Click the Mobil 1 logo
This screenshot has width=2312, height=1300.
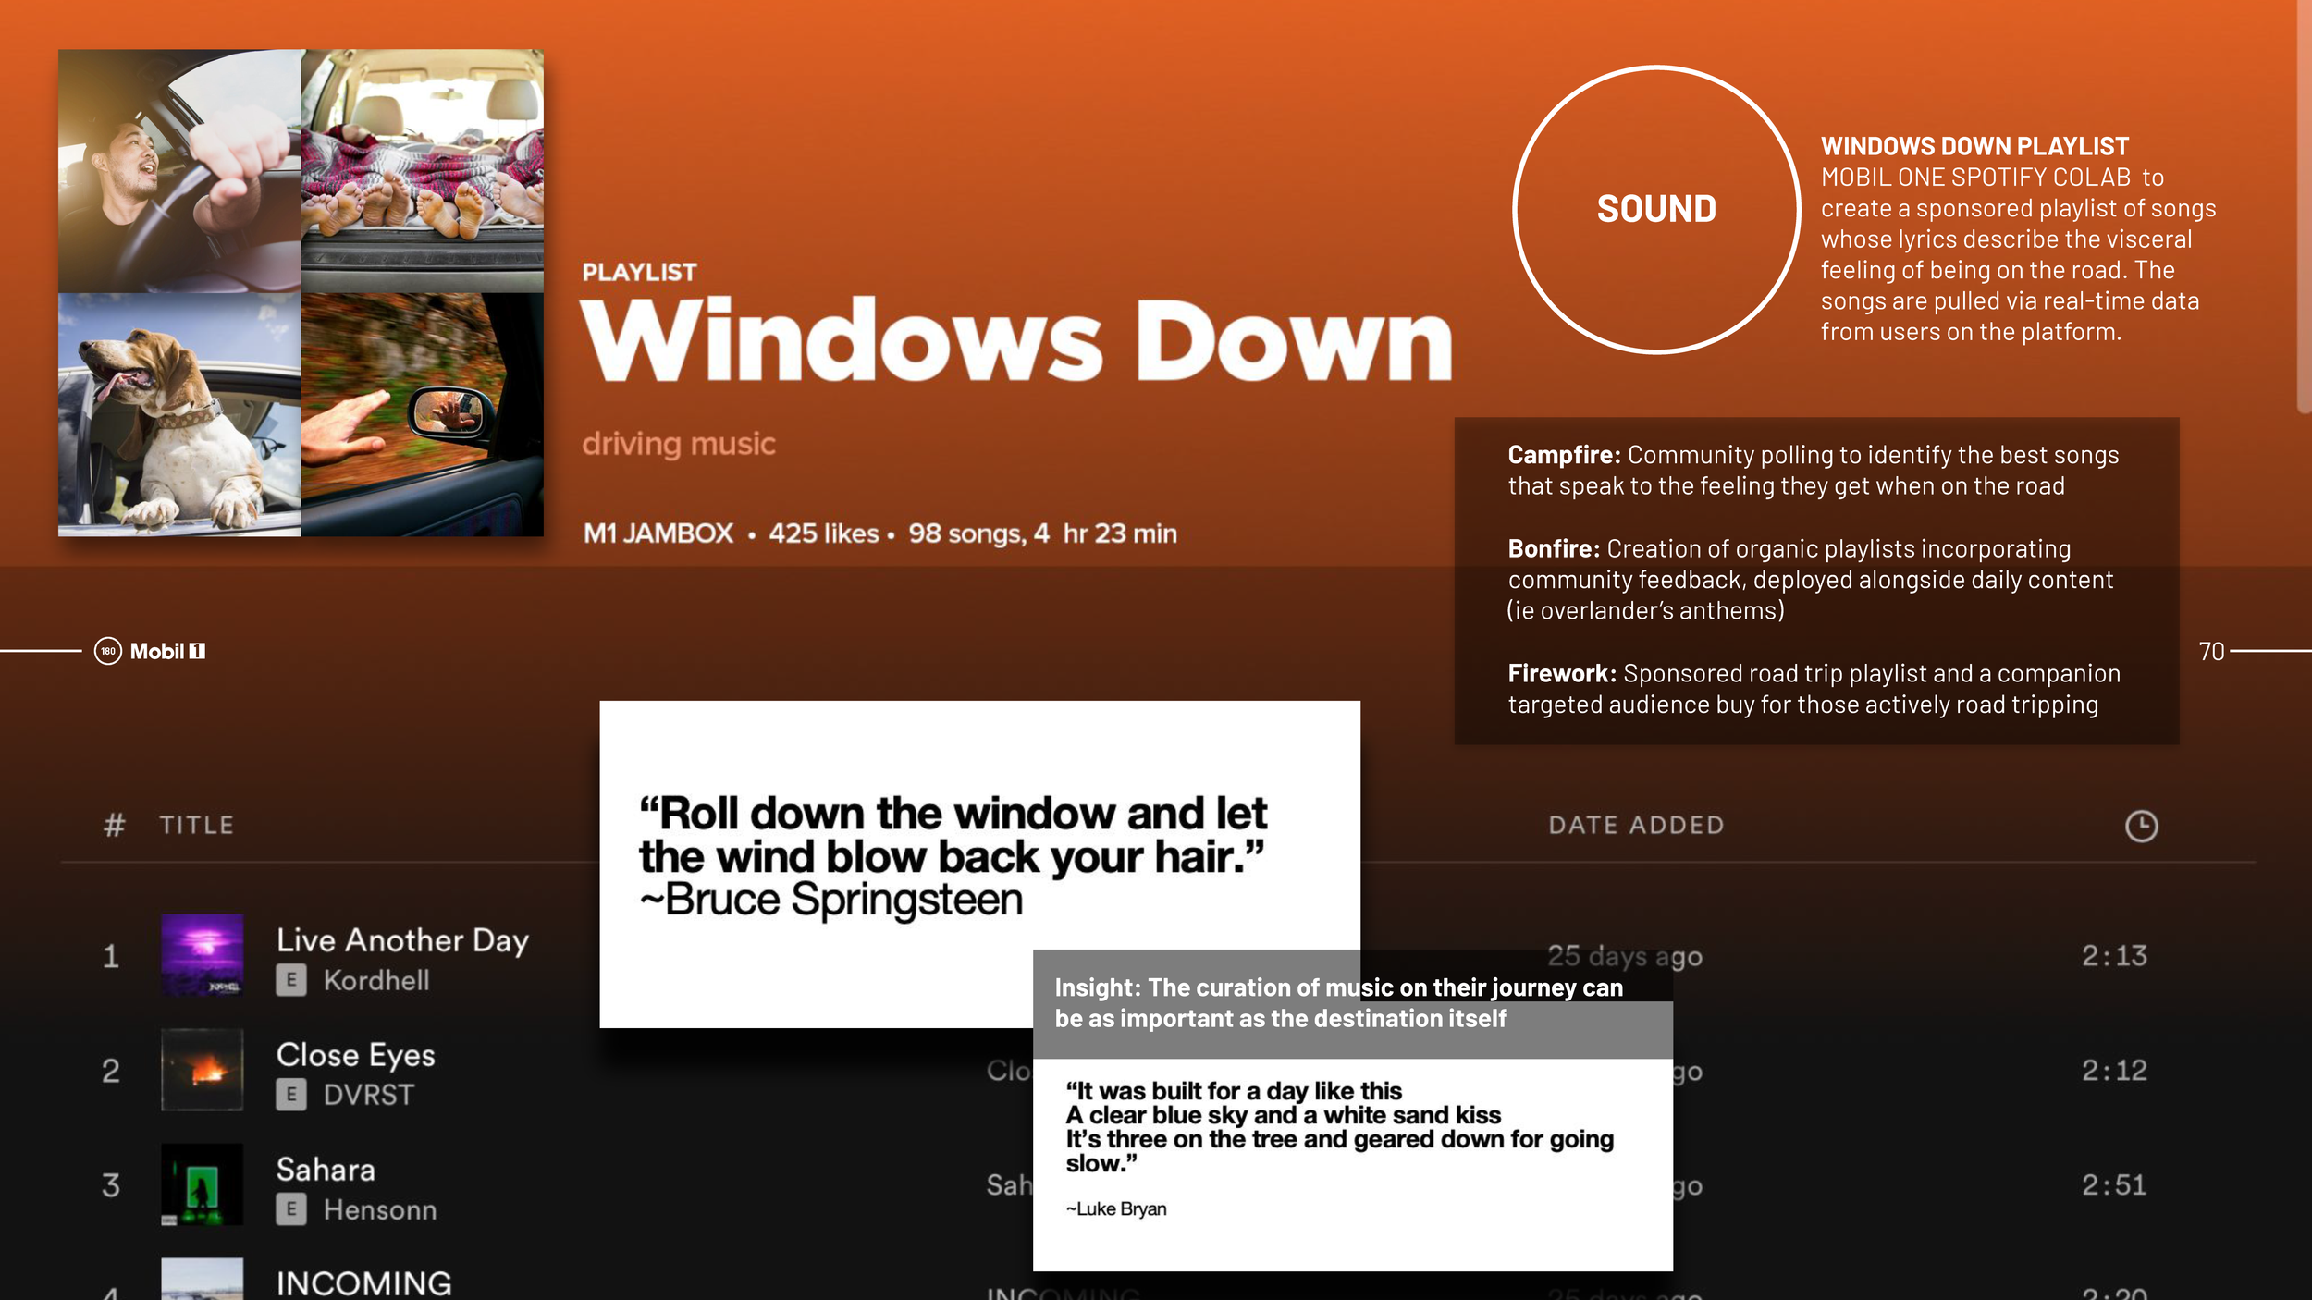click(x=166, y=651)
